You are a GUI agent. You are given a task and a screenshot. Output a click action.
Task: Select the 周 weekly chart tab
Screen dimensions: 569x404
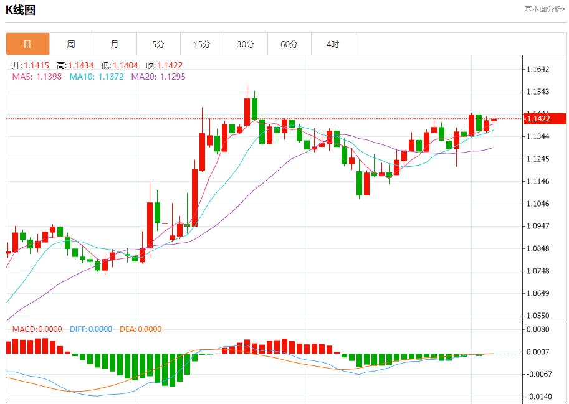pyautogui.click(x=71, y=44)
